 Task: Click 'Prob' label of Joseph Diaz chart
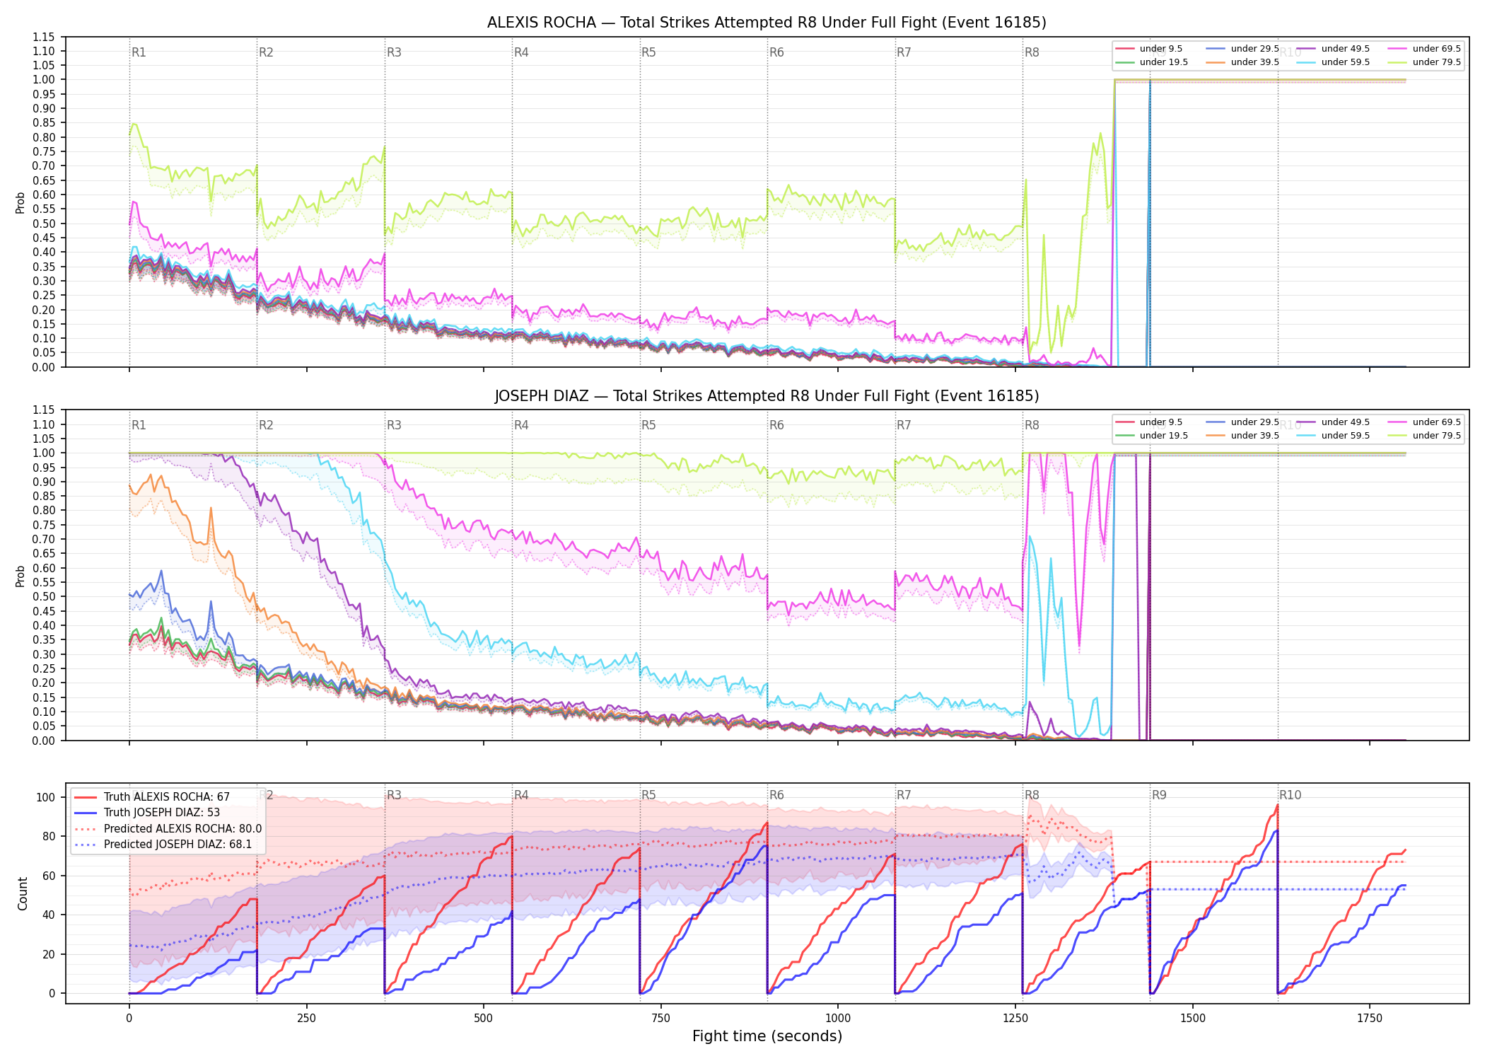(21, 576)
